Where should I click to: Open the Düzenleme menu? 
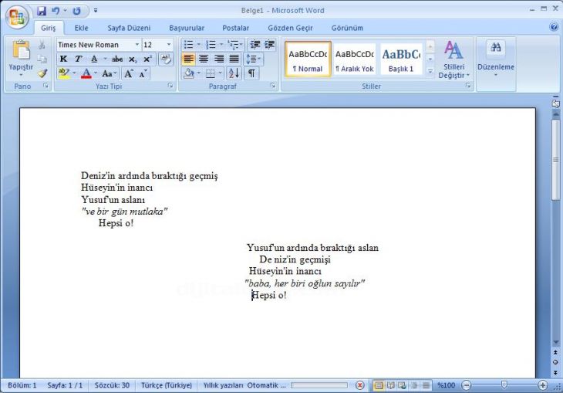click(495, 58)
